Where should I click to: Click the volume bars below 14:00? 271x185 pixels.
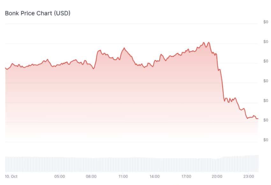click(155, 164)
